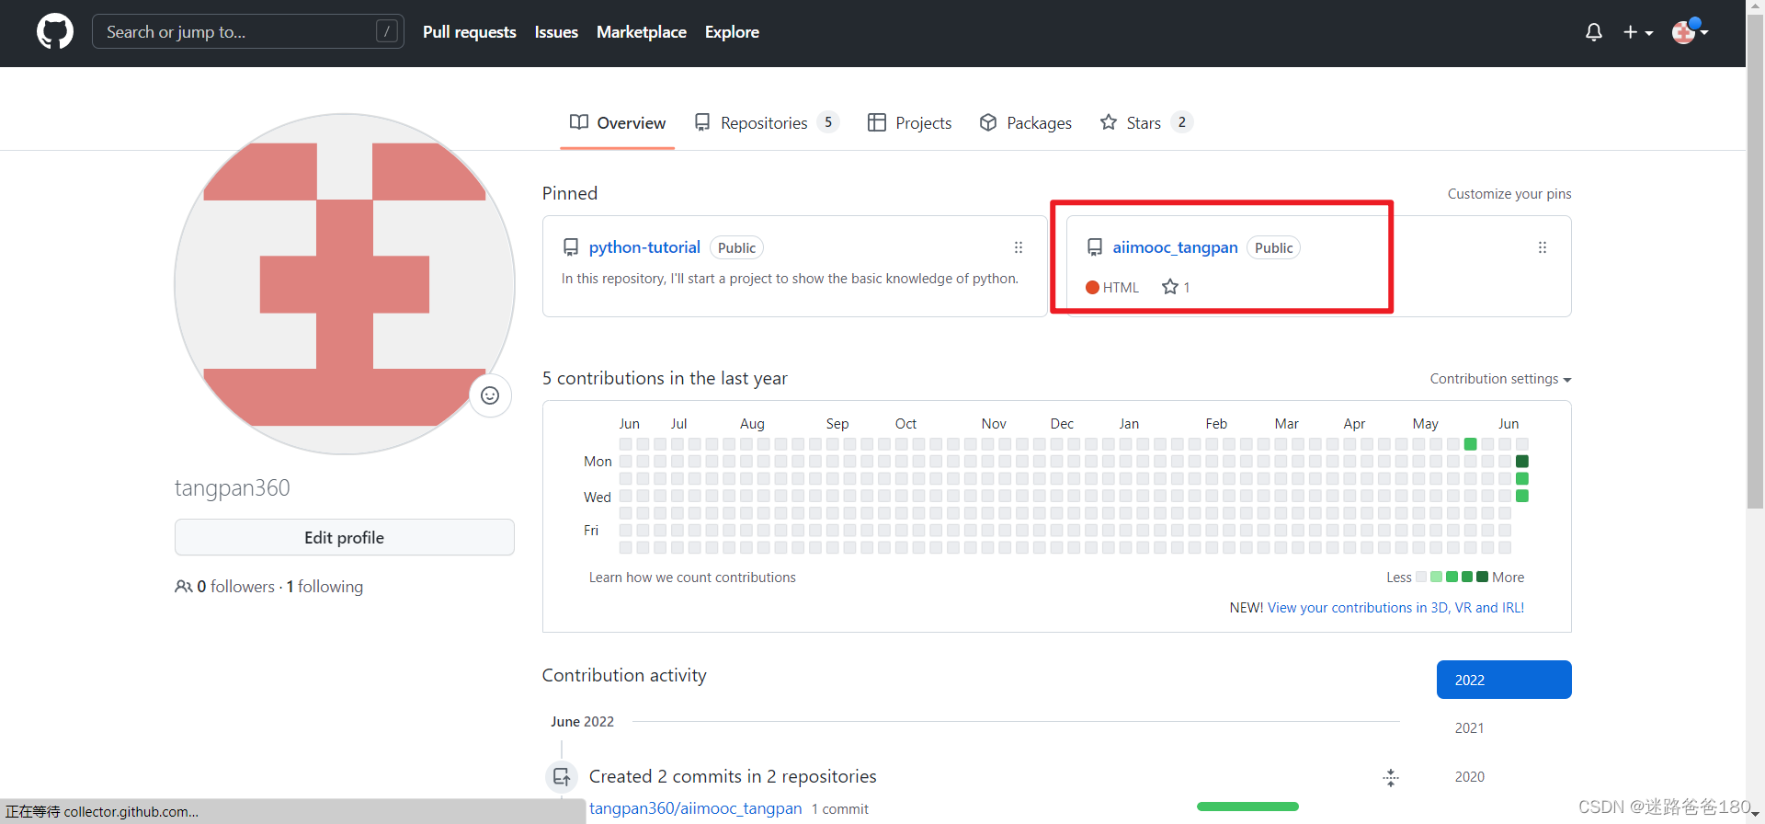Click the slash shortcut icon in search

tap(387, 32)
